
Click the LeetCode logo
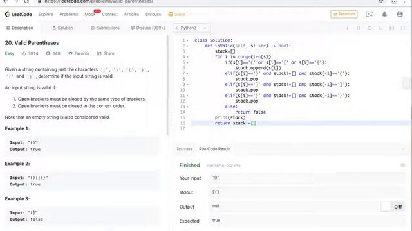[19, 14]
